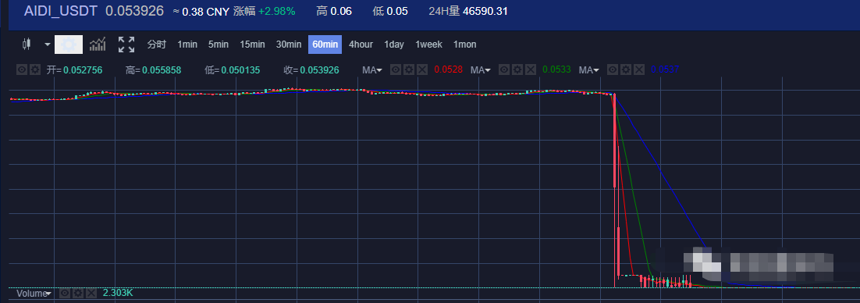Expand the blue MA indicator dropdown
860x303 pixels.
(x=590, y=70)
